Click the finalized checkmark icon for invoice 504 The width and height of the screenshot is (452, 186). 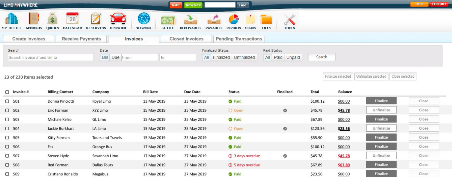[285, 129]
